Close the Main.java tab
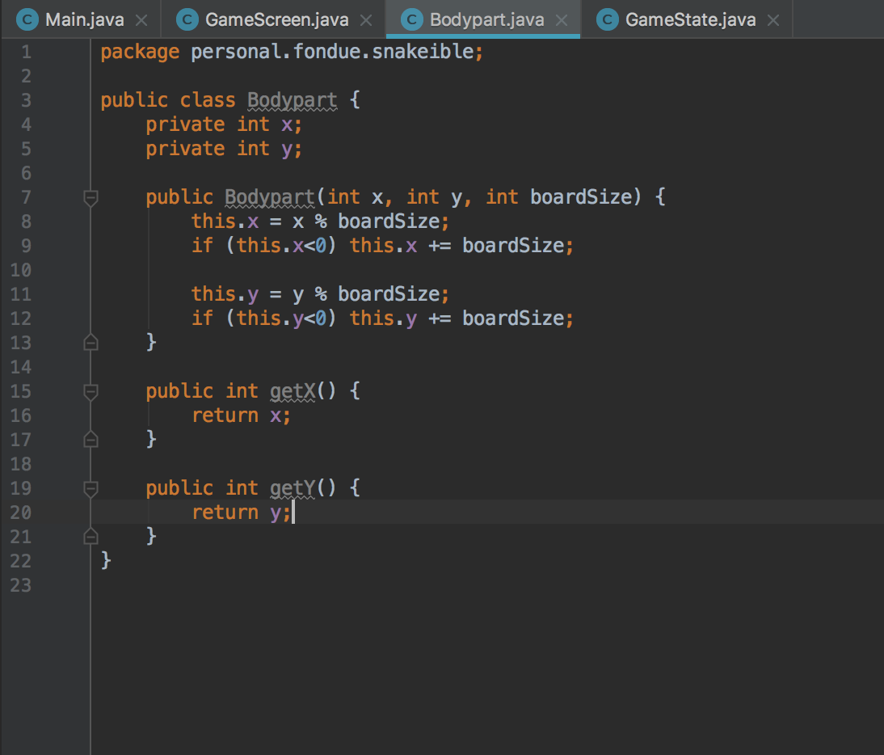Screen dimensions: 884x755 [141, 20]
